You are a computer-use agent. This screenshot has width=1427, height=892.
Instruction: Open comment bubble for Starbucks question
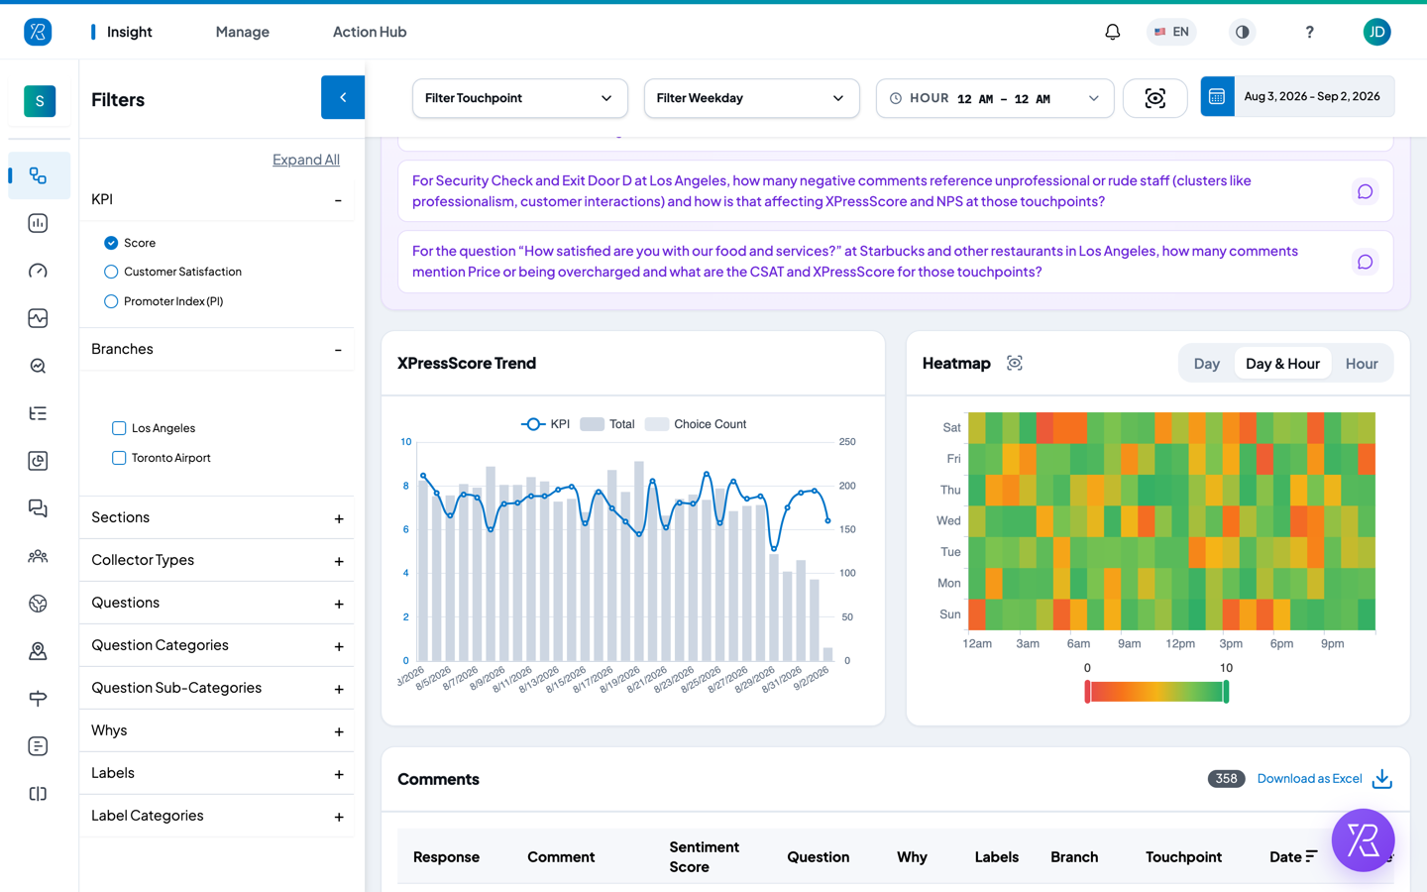point(1365,262)
